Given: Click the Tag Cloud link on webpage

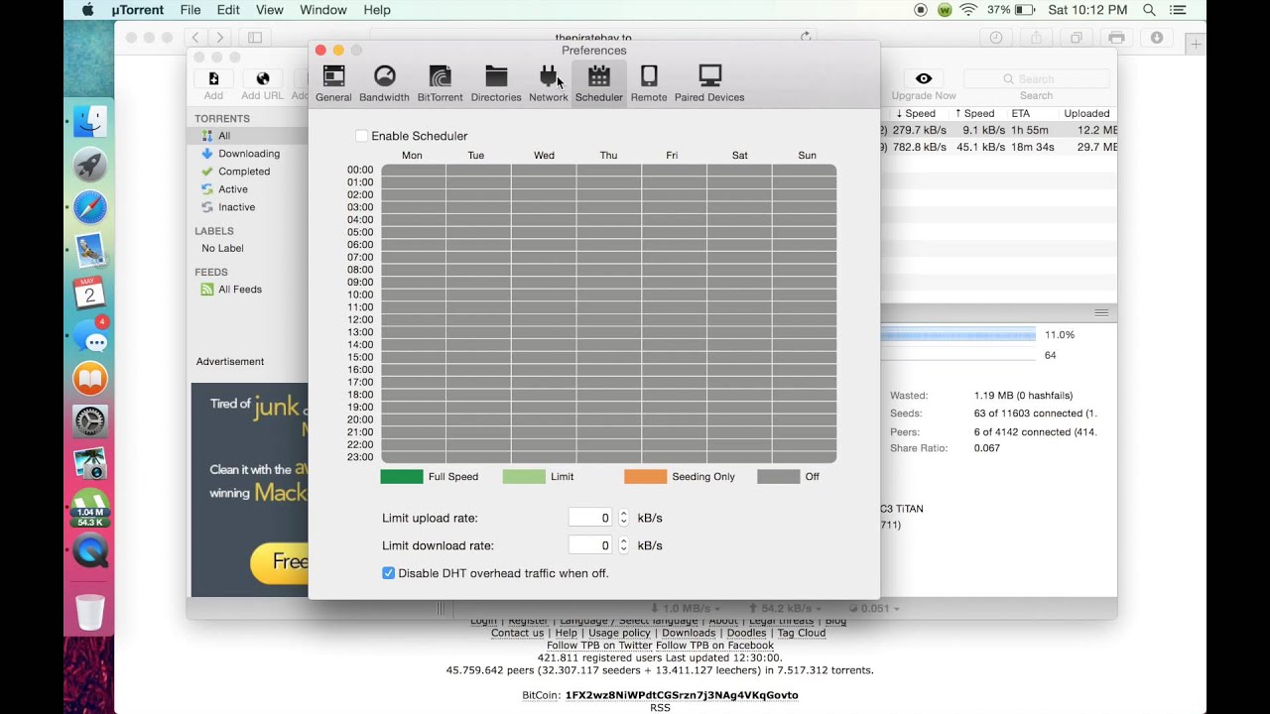Looking at the screenshot, I should [x=802, y=633].
